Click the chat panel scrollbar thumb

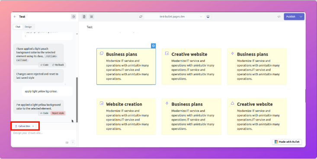point(77,100)
